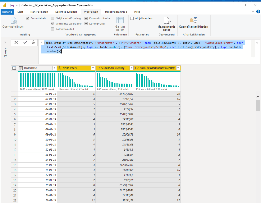Image resolution: width=261 pixels, height=203 pixels.
Task: Select the Weergeven tab
Action: click(91, 12)
